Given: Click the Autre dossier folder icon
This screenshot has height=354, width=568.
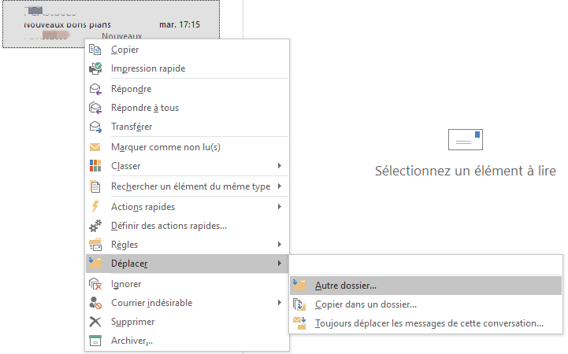Looking at the screenshot, I should 299,286.
